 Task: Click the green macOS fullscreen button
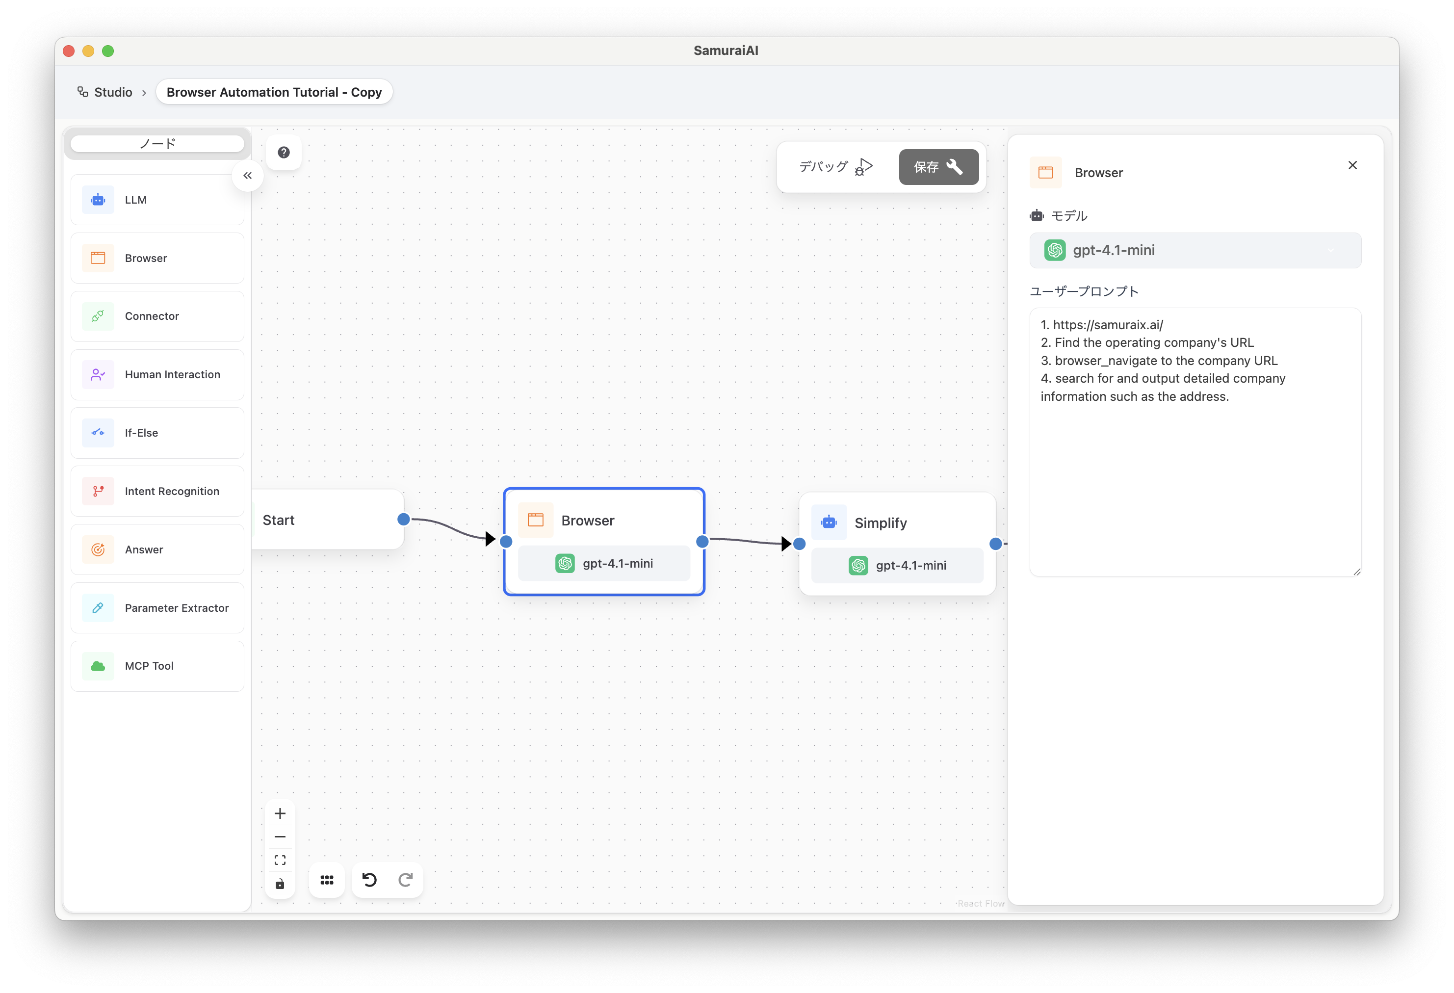tap(108, 51)
